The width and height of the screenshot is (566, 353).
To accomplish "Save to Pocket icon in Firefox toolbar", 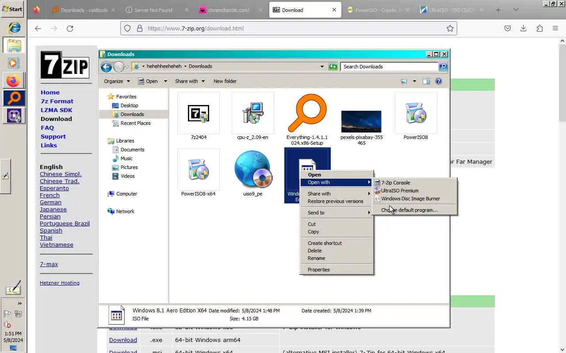I will 508,28.
